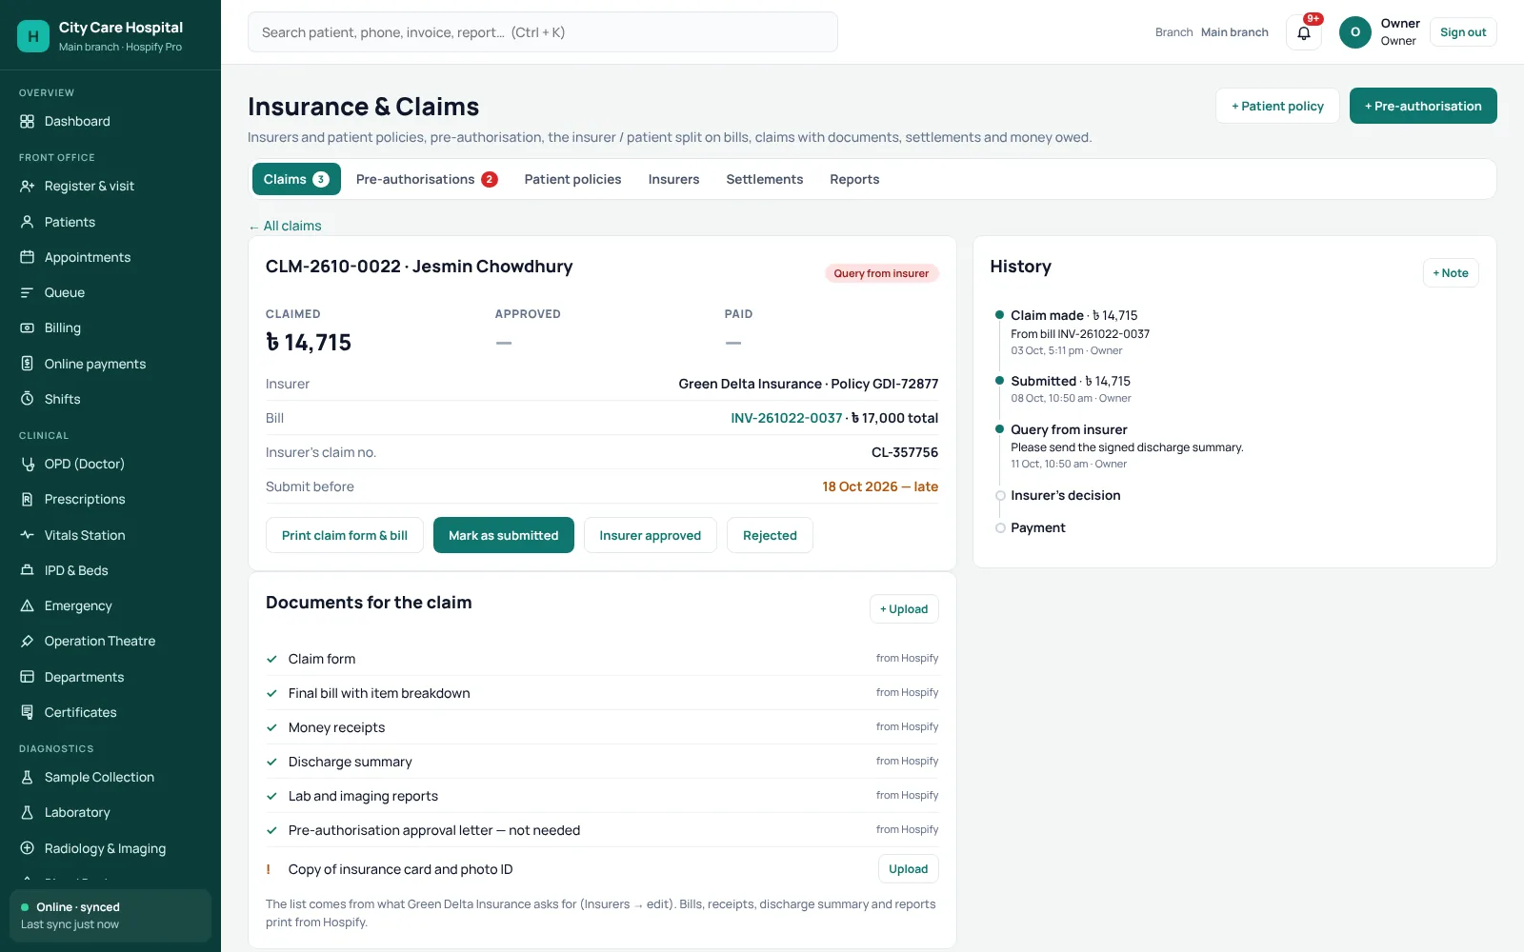1524x952 pixels.
Task: Focus the patient search field
Action: [543, 32]
